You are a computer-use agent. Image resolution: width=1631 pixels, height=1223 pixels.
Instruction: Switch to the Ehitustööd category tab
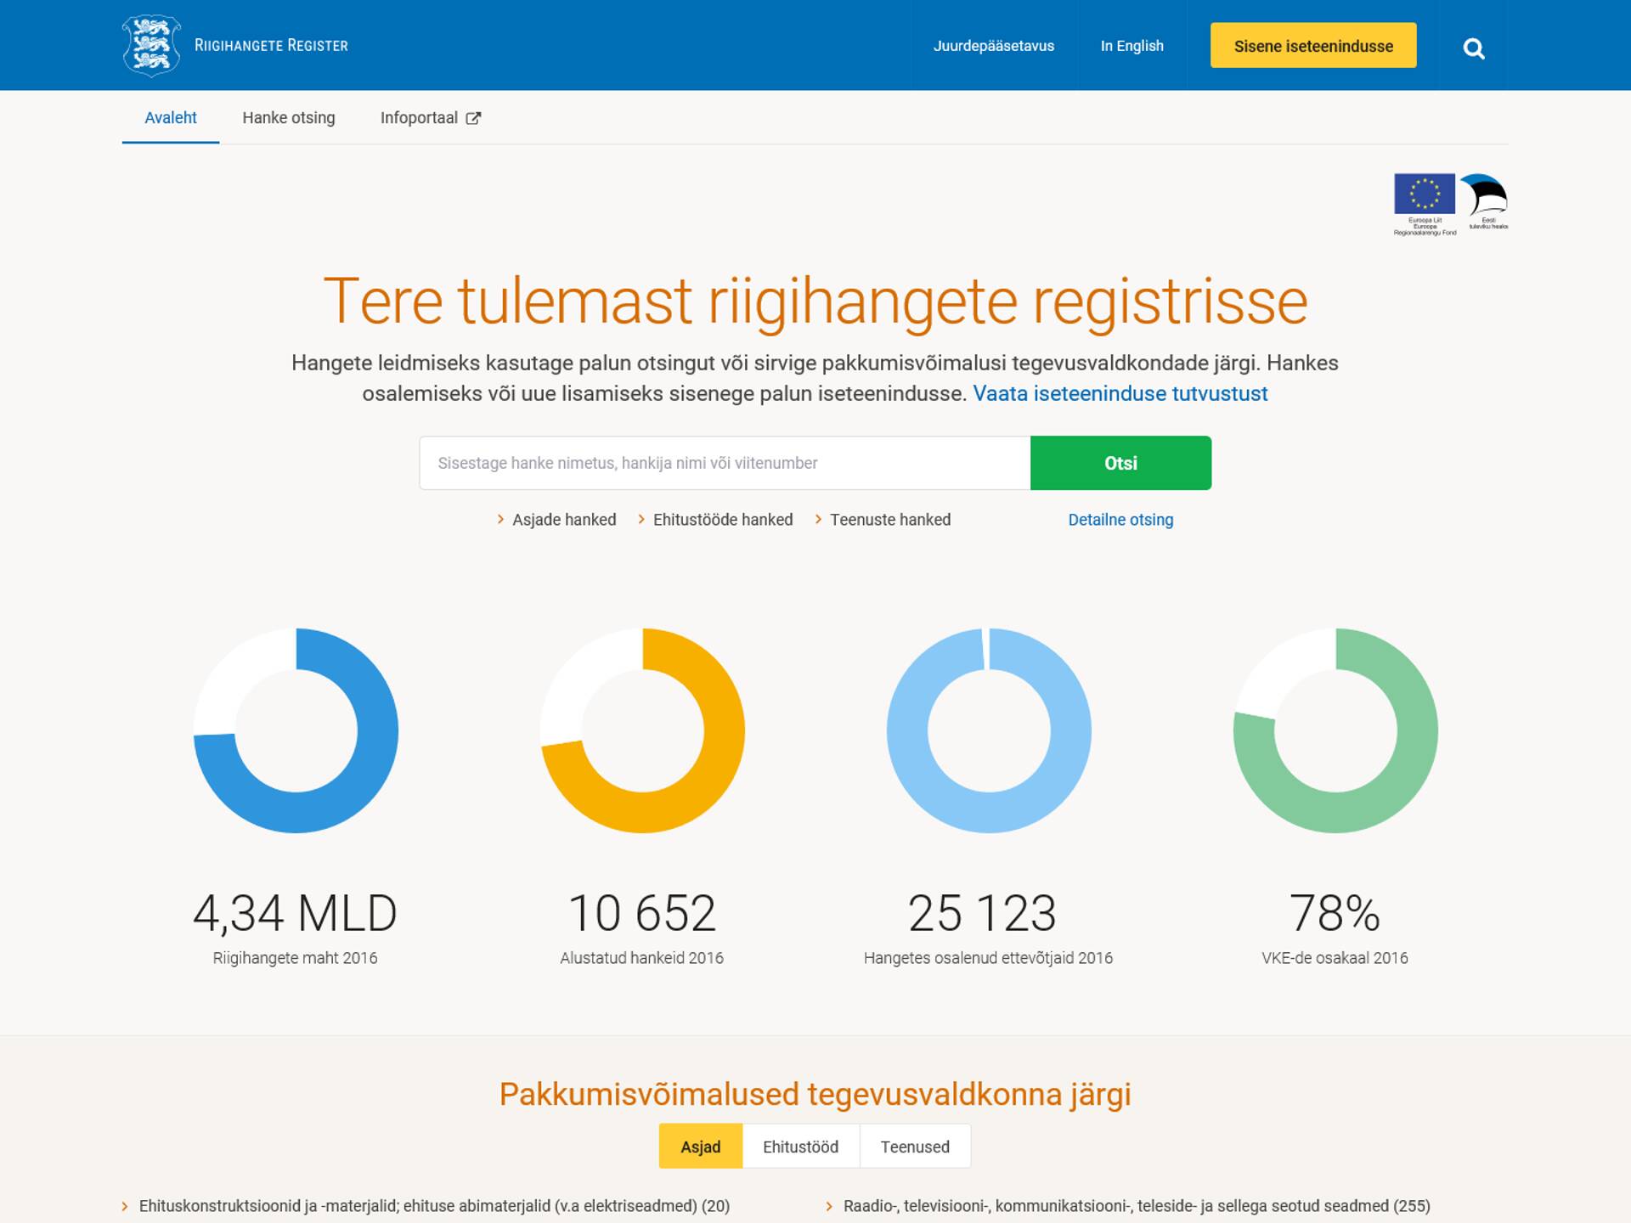click(x=800, y=1147)
